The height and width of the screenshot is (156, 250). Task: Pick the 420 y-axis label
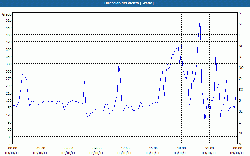[x=9, y=42]
